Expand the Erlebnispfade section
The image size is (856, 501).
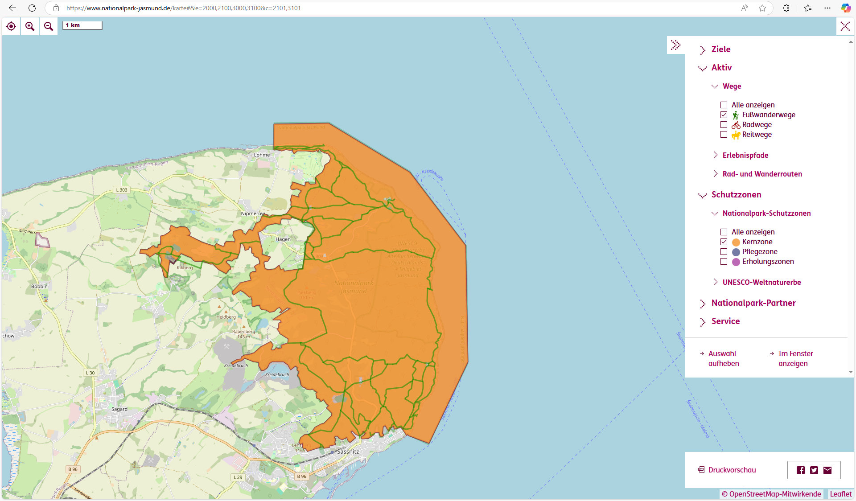point(745,155)
